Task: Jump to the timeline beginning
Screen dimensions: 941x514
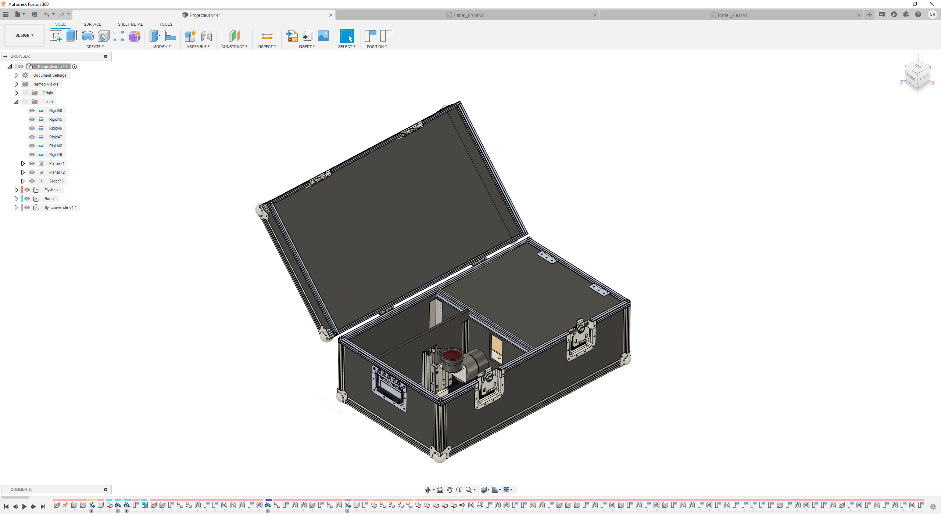Action: click(6, 507)
